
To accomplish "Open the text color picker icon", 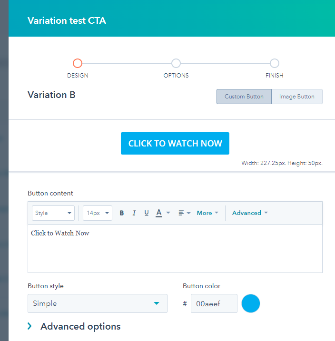I will (x=159, y=213).
